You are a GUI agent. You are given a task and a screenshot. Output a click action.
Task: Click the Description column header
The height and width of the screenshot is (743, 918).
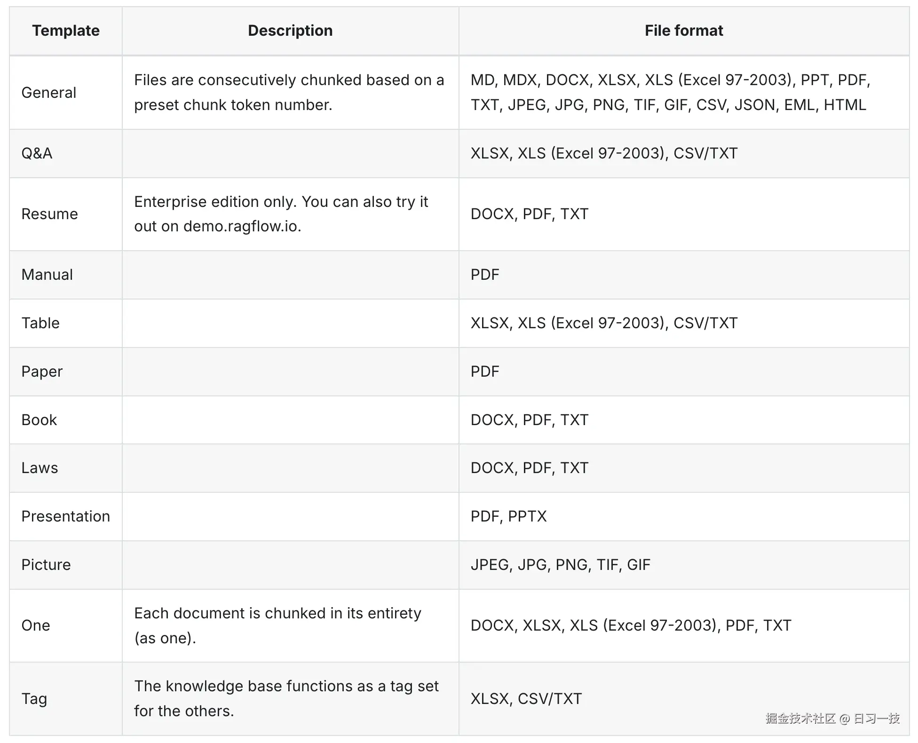(290, 31)
